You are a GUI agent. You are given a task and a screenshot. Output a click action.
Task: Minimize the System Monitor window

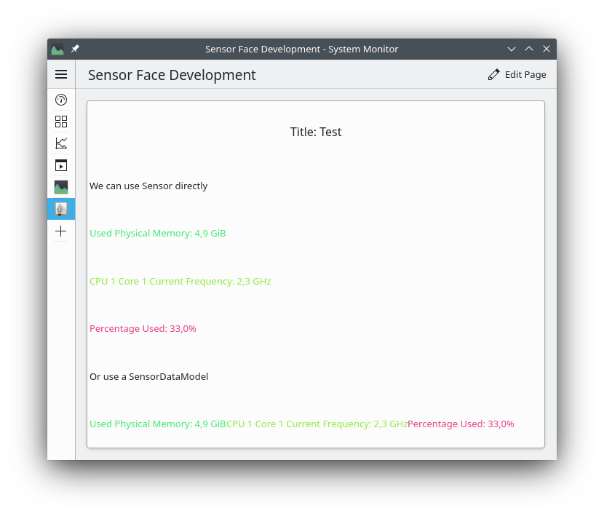click(511, 49)
